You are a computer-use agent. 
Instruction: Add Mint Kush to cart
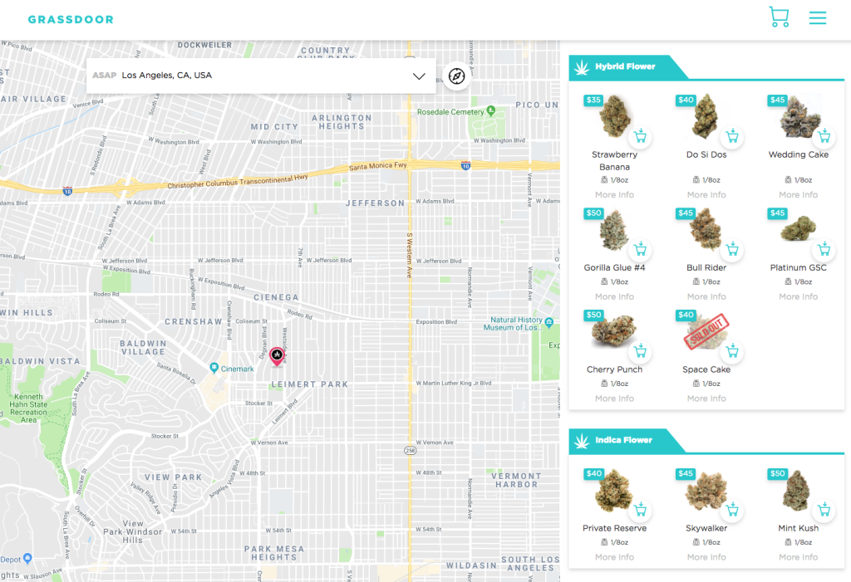824,510
